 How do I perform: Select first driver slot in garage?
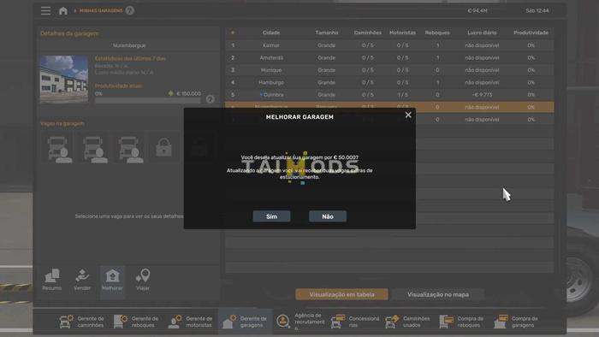tap(57, 148)
